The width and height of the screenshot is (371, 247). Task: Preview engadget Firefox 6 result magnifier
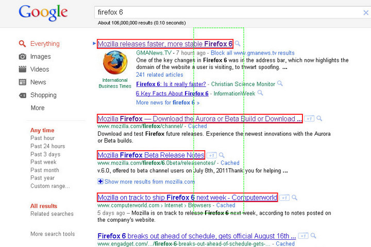tap(313, 236)
